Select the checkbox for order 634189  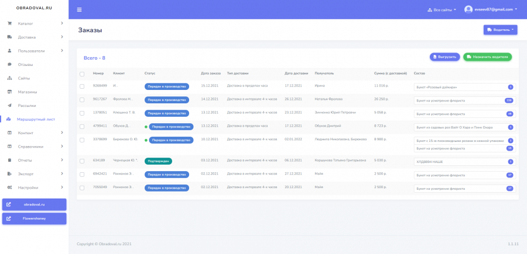pos(82,161)
